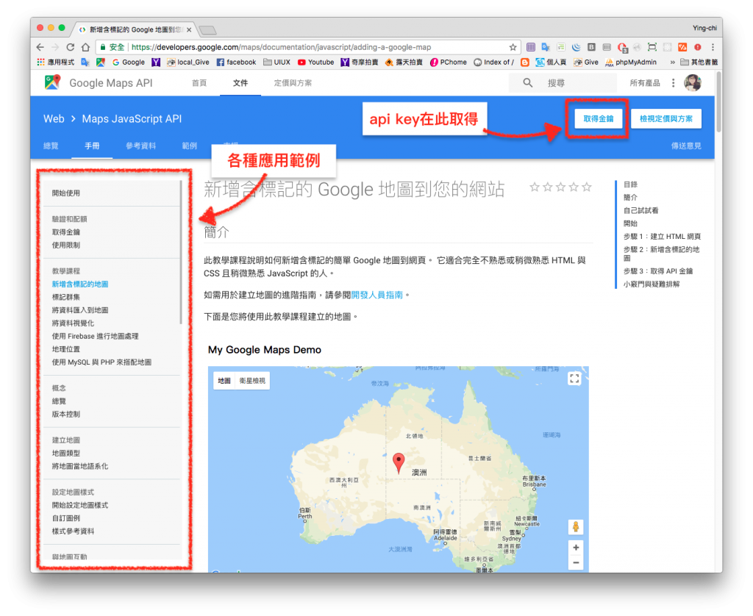Close the current browser tab
This screenshot has height=616, width=753.
tap(189, 29)
